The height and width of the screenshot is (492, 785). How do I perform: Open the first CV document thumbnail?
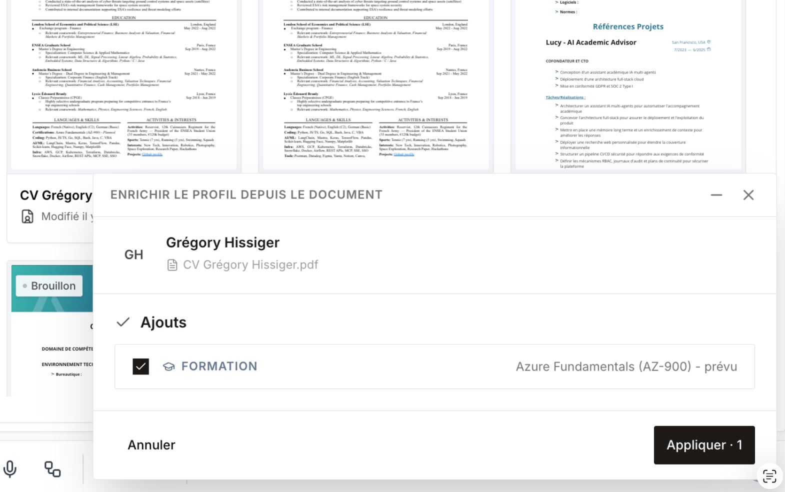point(124,84)
